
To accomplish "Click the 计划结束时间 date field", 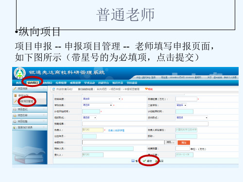I will tap(184, 112).
